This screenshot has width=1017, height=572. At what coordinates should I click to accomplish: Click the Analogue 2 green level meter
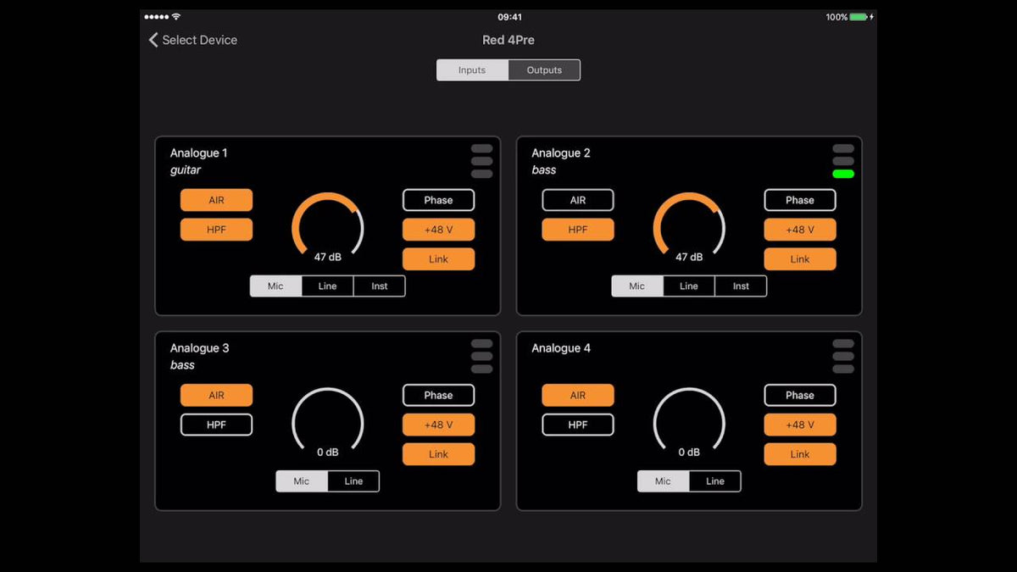tap(843, 174)
